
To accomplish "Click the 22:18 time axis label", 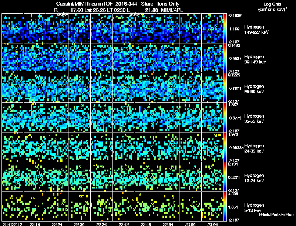I will pyautogui.click(x=35, y=225).
